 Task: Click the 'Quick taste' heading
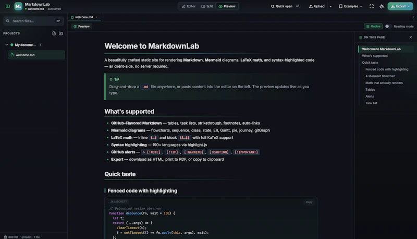click(x=120, y=174)
